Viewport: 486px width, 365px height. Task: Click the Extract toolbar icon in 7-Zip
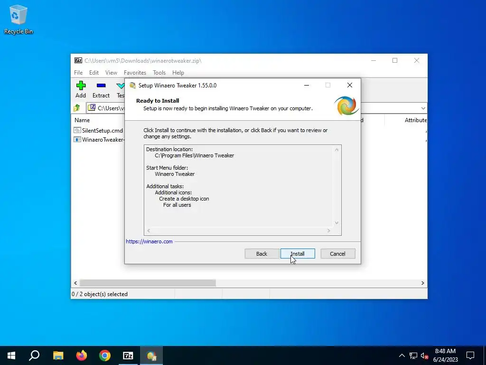point(101,89)
